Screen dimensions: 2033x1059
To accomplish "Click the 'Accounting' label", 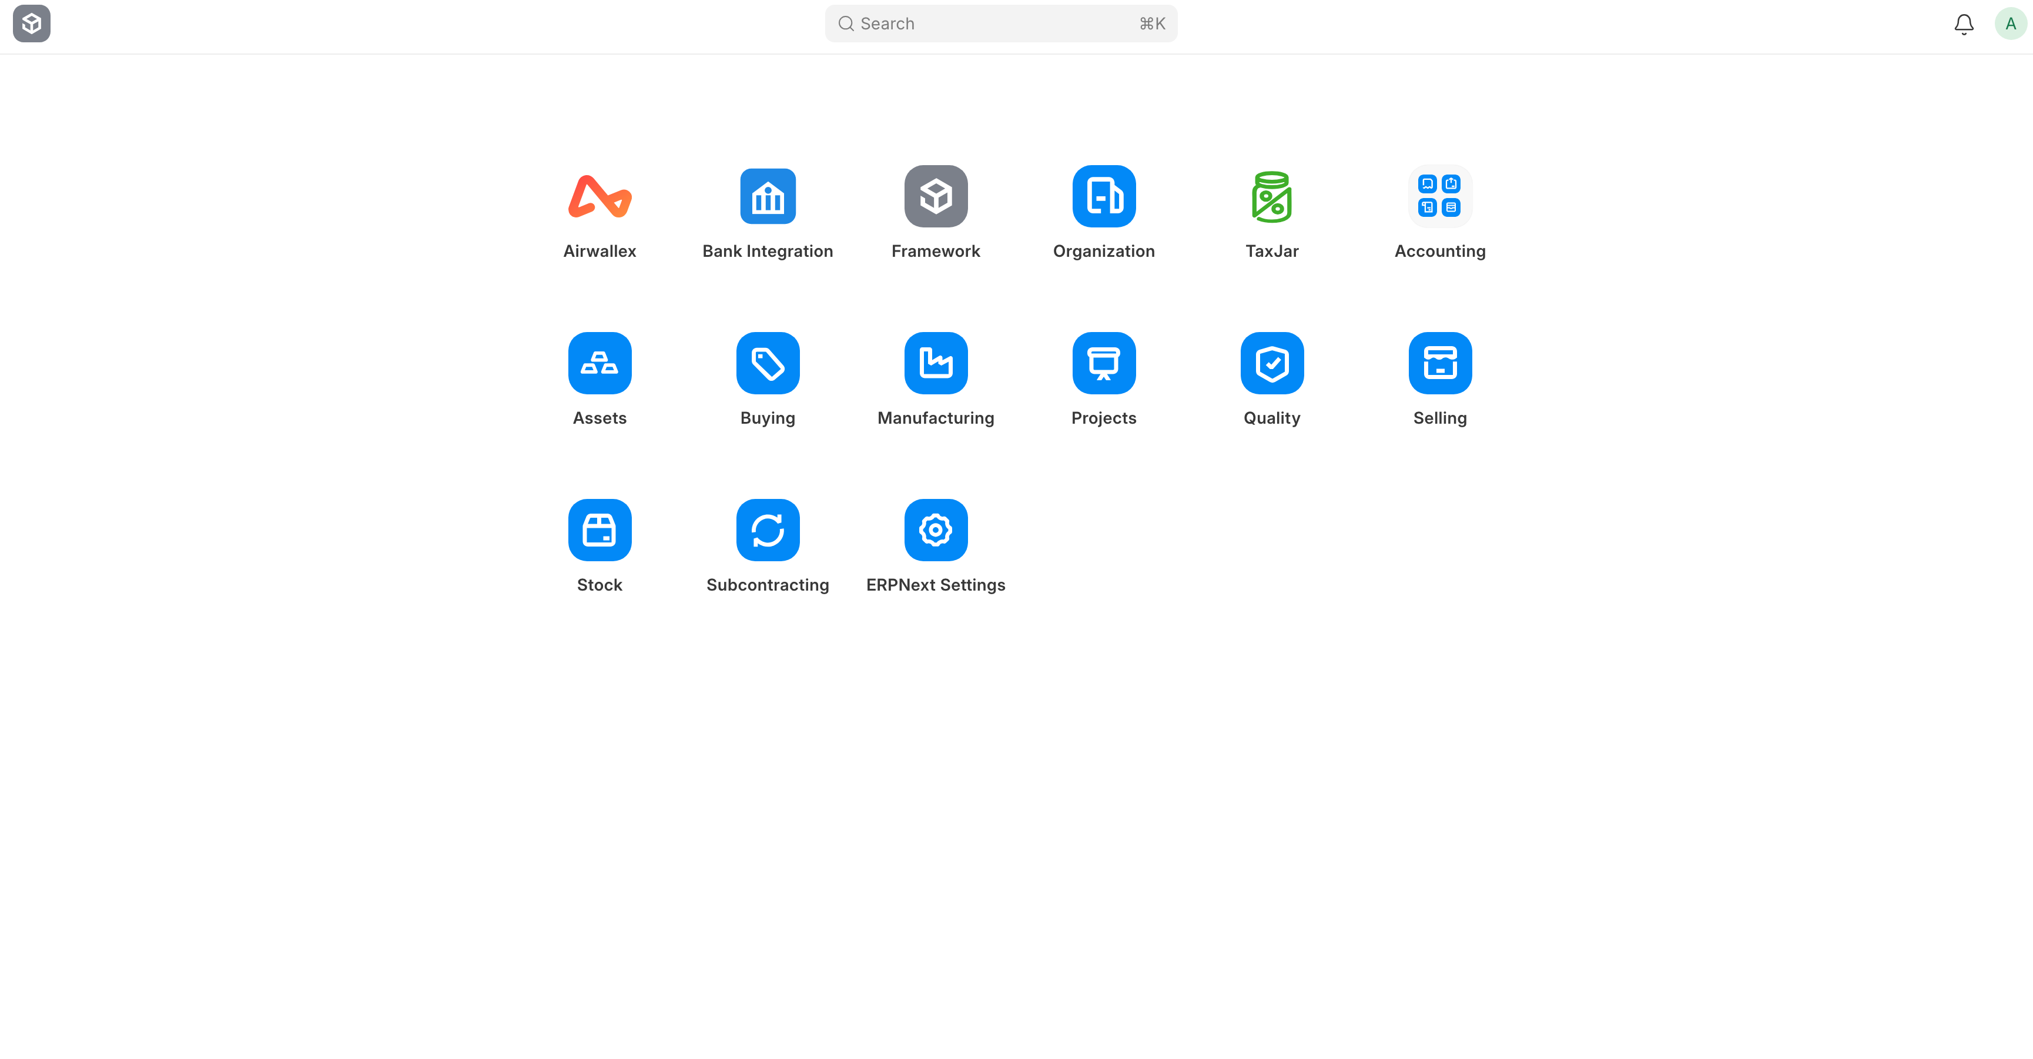I will (1441, 251).
